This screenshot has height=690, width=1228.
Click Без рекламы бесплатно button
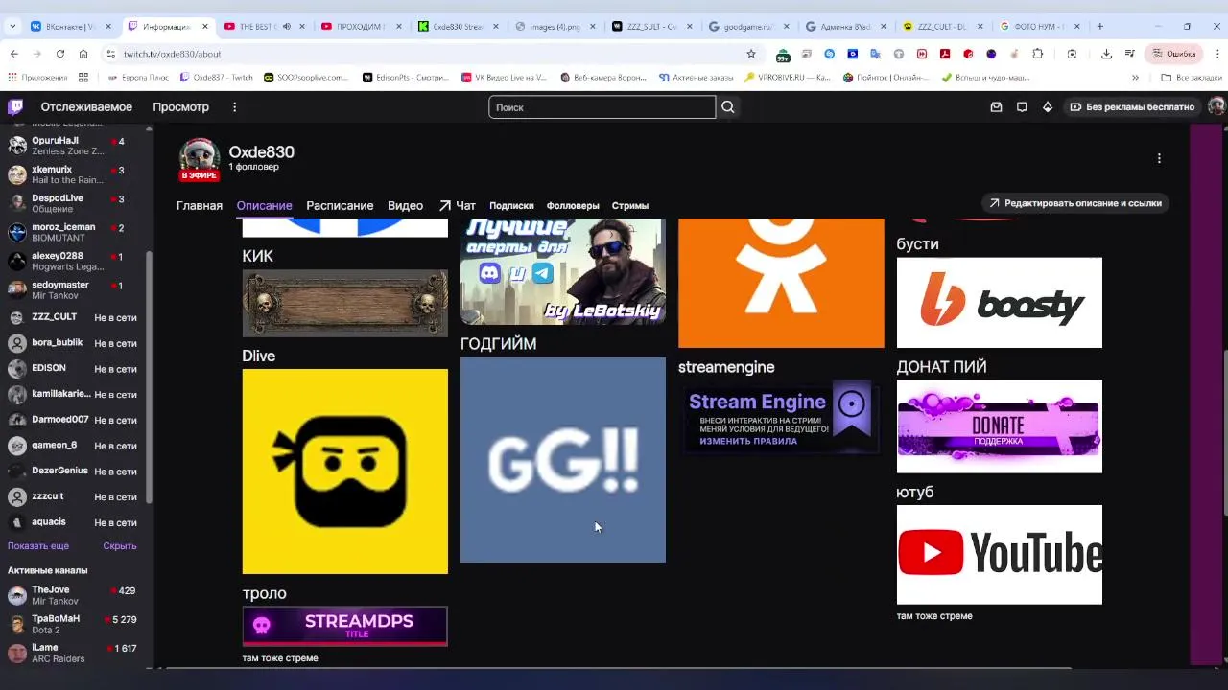coord(1132,107)
